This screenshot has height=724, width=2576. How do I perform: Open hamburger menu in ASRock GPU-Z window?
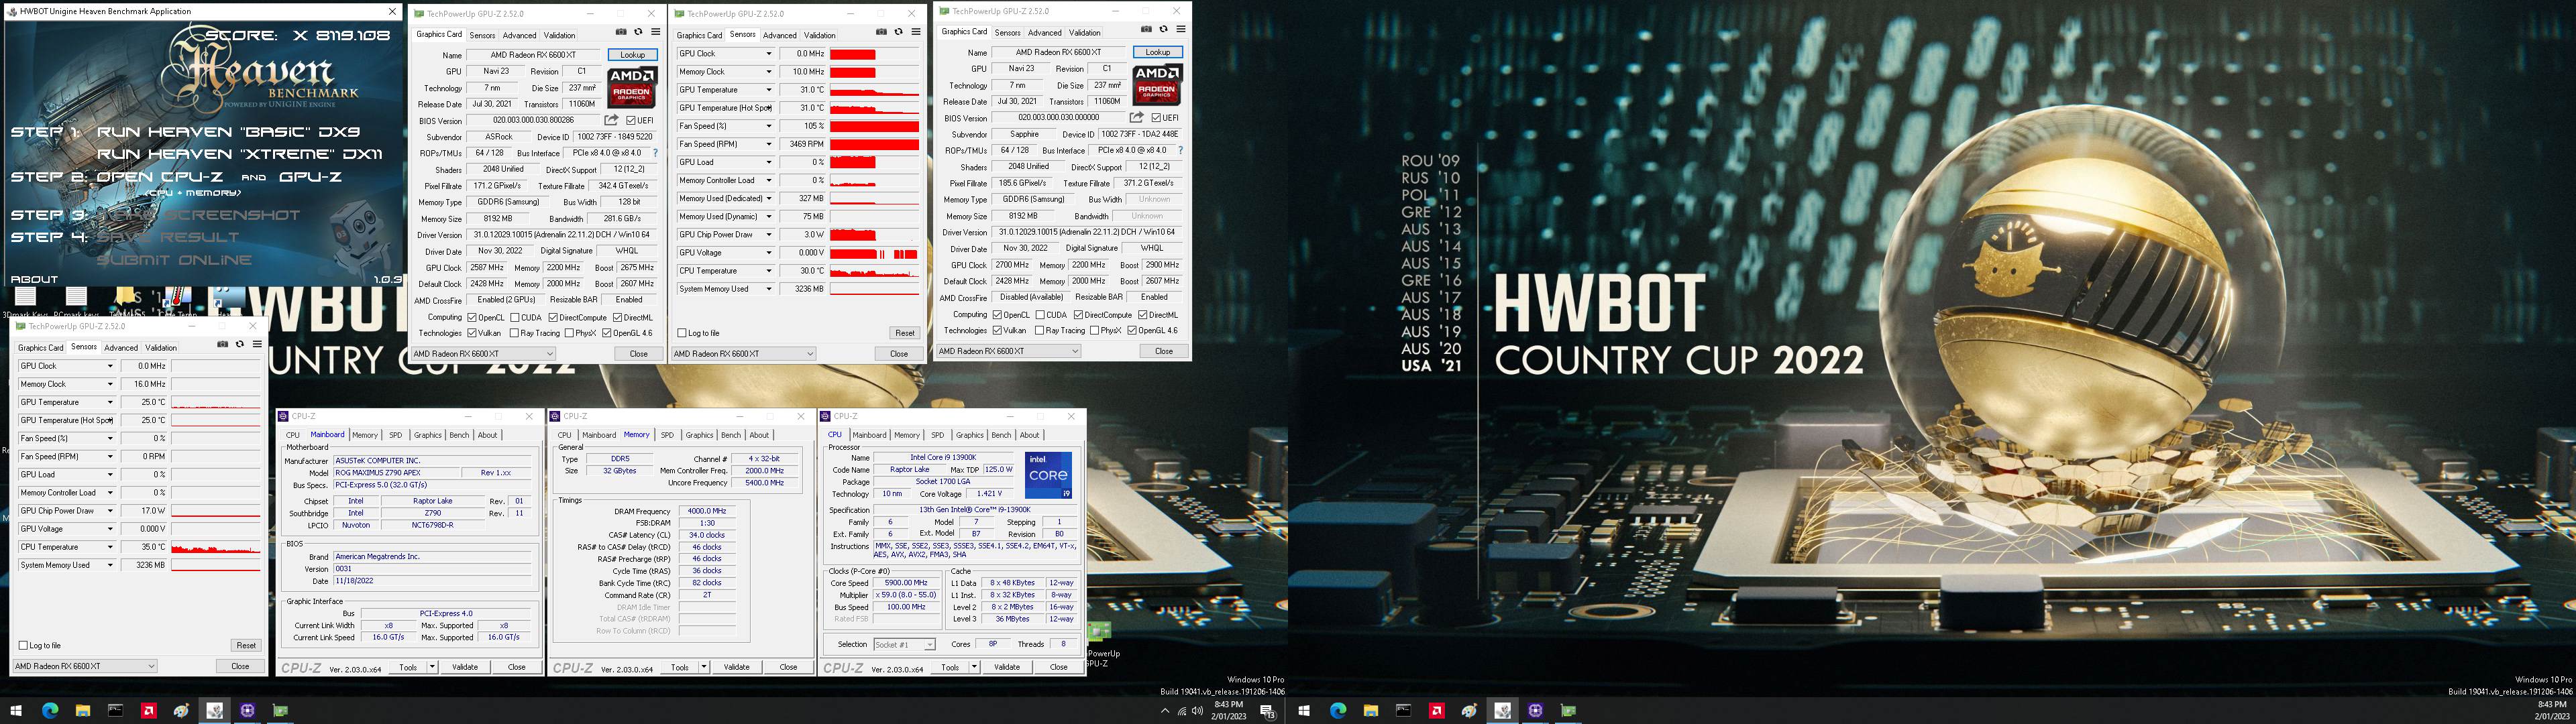tap(655, 33)
